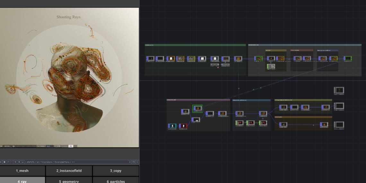
Task: Toggle the grid icon in viewer bar
Action: coord(60,146)
